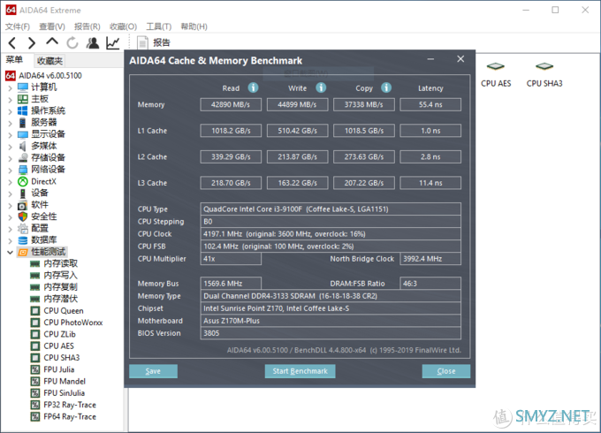Select FPU Mandel benchmark
This screenshot has height=433, width=601.
65,381
